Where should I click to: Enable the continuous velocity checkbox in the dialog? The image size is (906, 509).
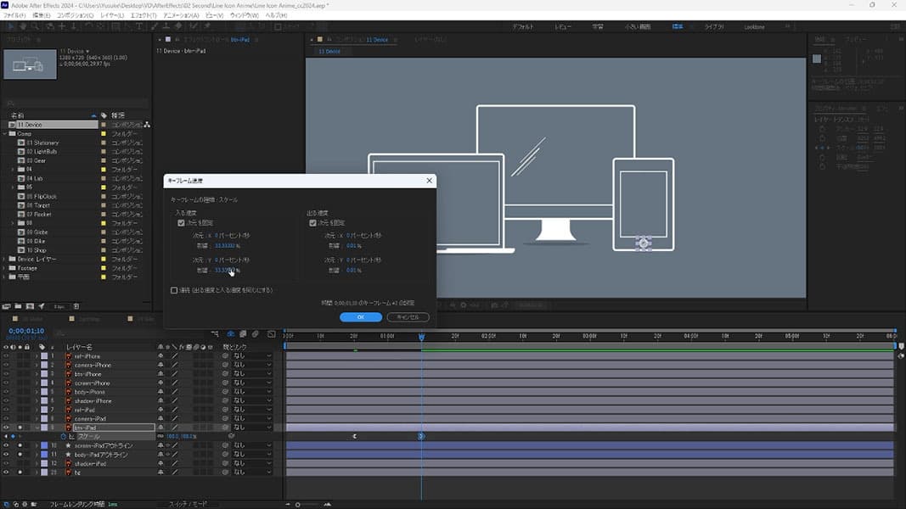[174, 290]
